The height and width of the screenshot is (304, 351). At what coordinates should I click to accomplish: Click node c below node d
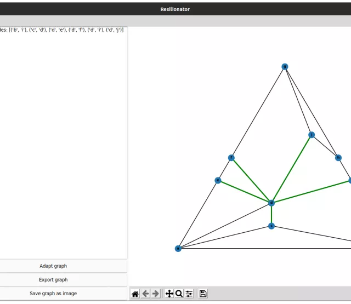click(271, 226)
